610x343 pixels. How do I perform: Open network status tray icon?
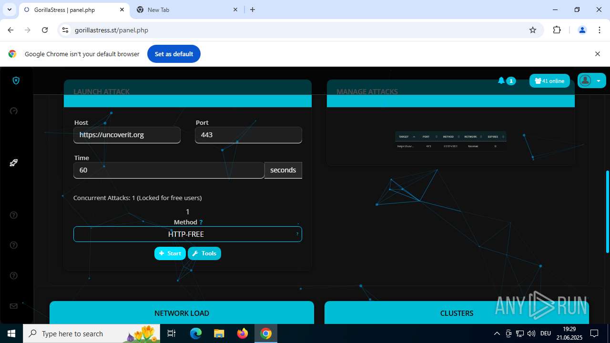[520, 333]
